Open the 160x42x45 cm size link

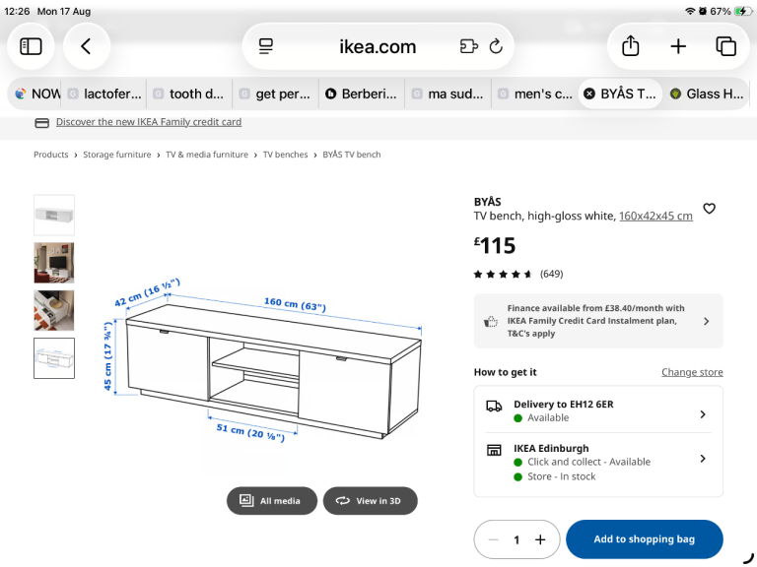[x=655, y=216]
